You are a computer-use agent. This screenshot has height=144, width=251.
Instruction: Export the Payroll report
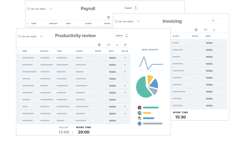point(131,8)
